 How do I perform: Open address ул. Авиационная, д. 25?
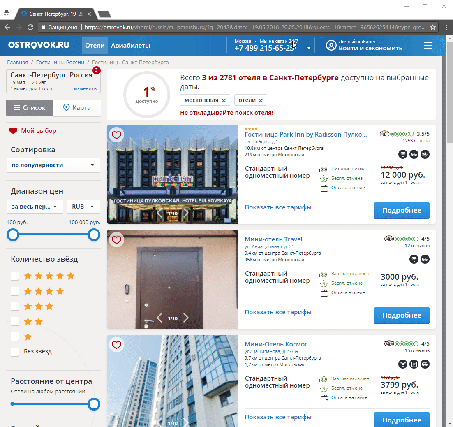pos(269,246)
